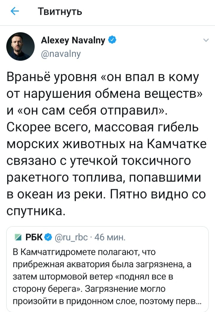215x312 pixels.
Task: Tap the back arrow in header
Action: click(14, 12)
